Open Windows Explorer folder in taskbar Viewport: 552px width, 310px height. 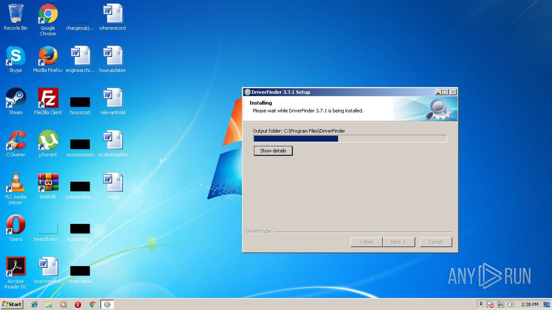click(x=49, y=304)
